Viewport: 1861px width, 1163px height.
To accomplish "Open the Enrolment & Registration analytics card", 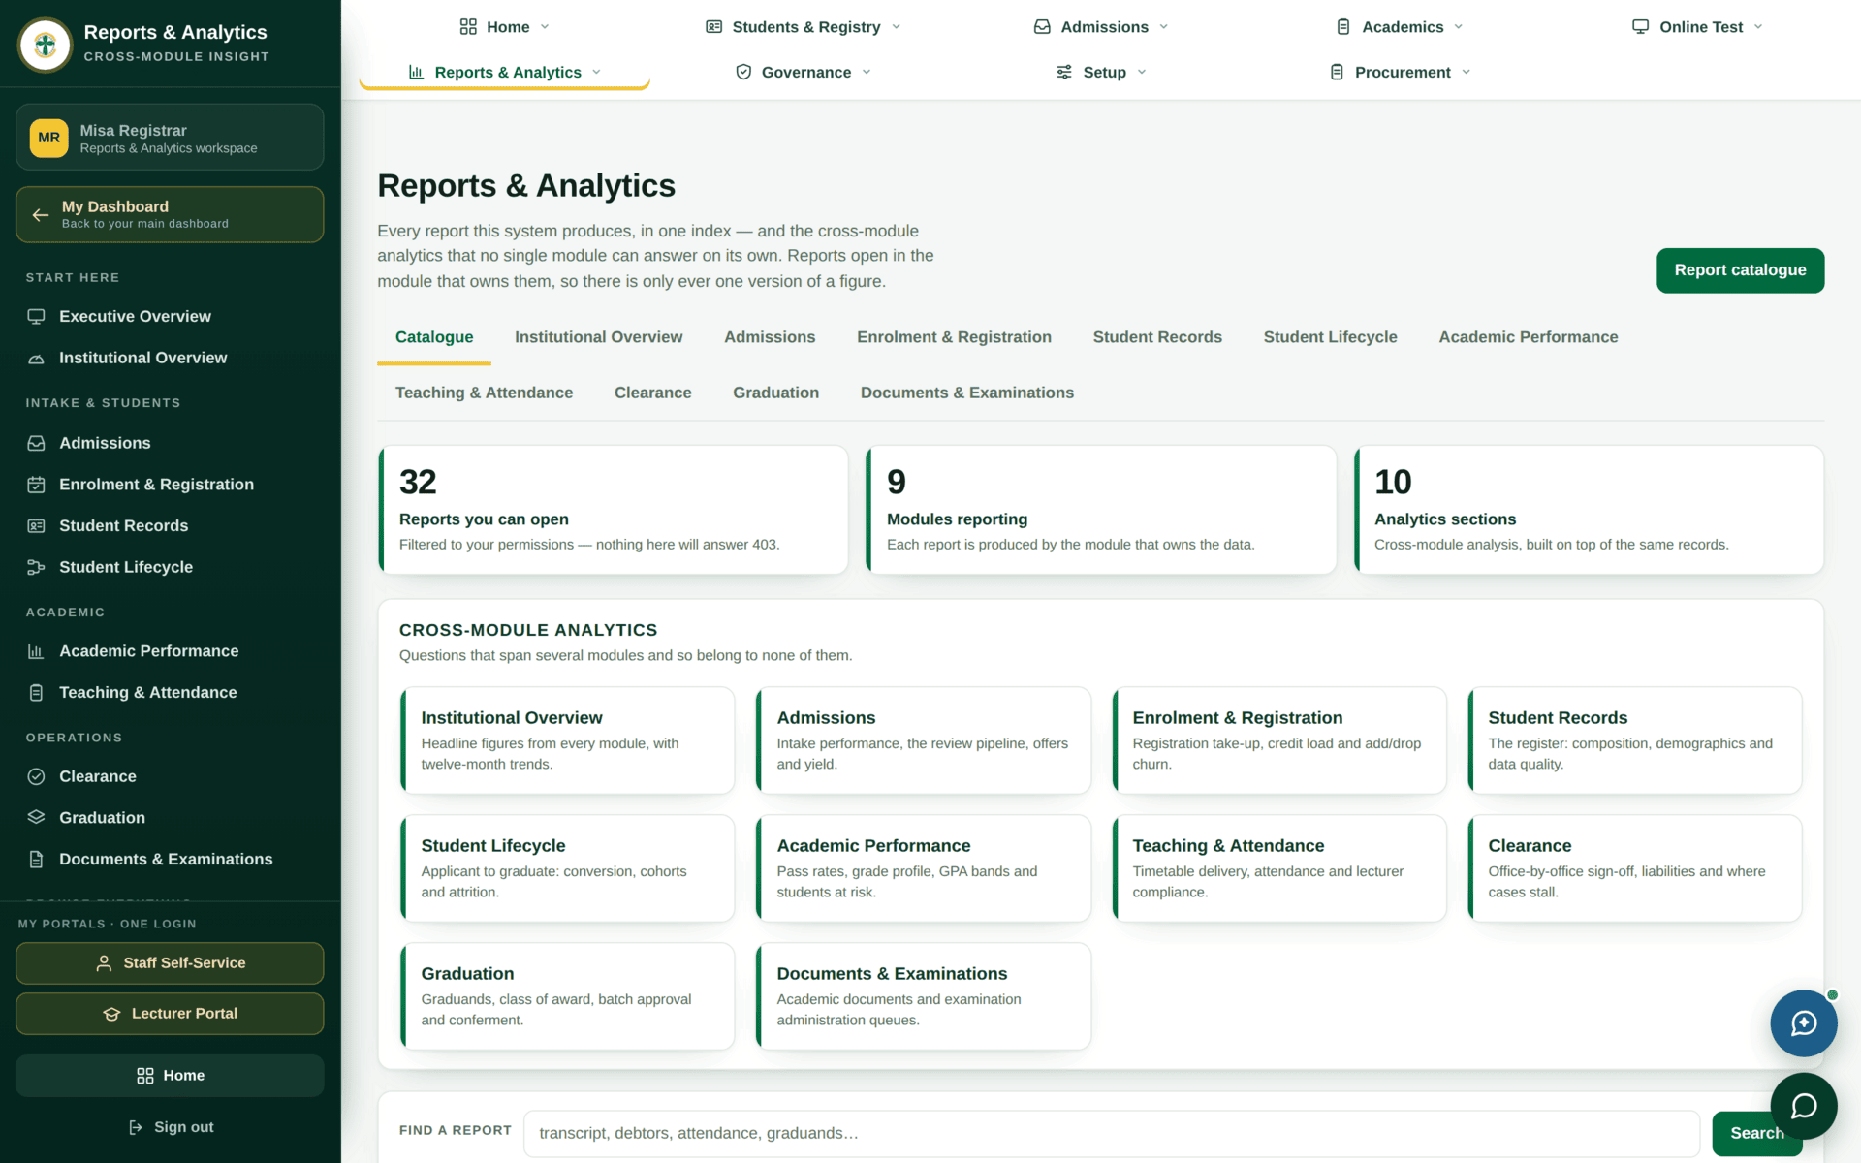I will tap(1278, 740).
